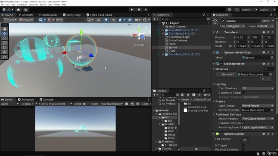Image resolution: width=278 pixels, height=156 pixels.
Task: Open the Tag Untagged dropdown
Action: coord(235,26)
